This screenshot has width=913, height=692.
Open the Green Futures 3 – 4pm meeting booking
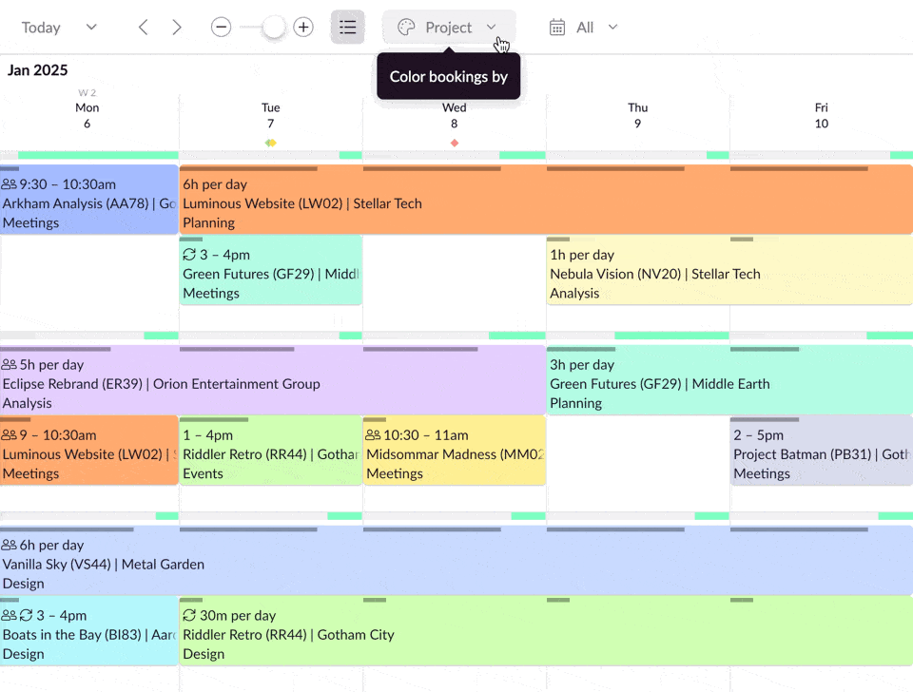[x=271, y=270]
